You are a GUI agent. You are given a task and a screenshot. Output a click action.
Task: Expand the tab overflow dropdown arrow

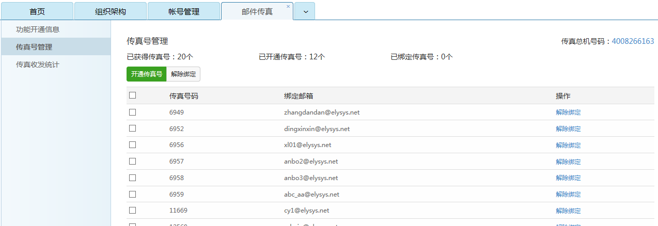[305, 11]
